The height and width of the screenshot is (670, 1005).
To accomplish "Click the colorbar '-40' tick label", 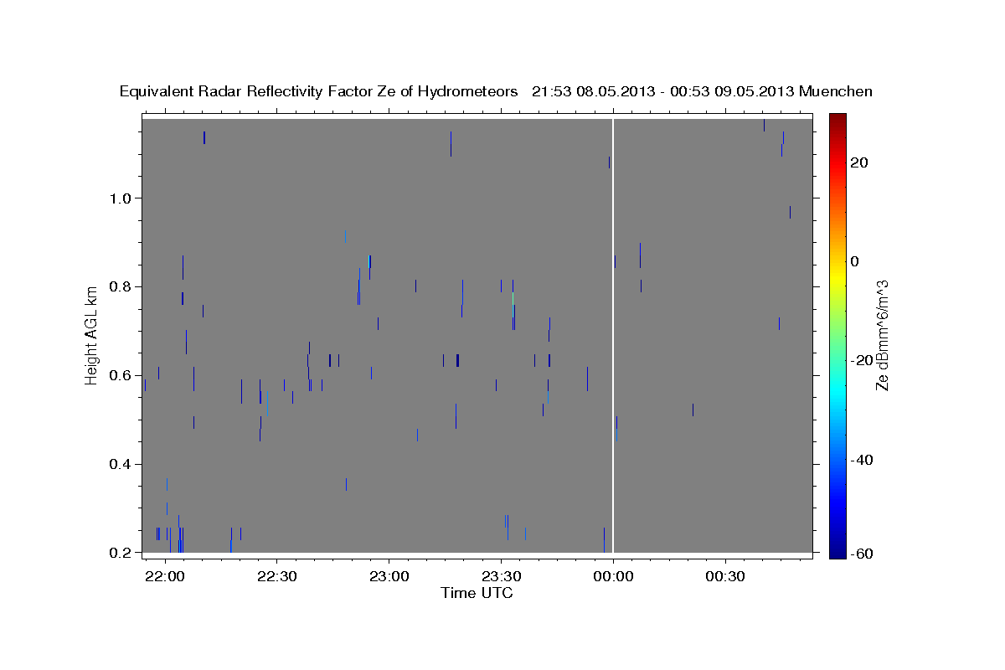I will [x=862, y=460].
